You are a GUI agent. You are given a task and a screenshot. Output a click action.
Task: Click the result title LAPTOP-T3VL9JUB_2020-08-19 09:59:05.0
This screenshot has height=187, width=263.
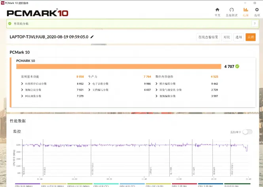[x=49, y=37]
